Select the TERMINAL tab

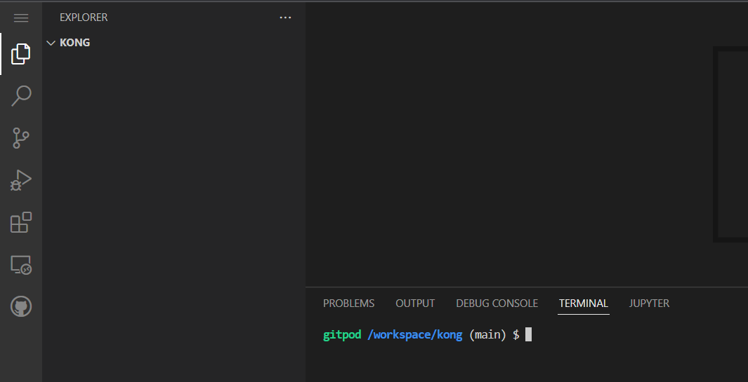[583, 303]
